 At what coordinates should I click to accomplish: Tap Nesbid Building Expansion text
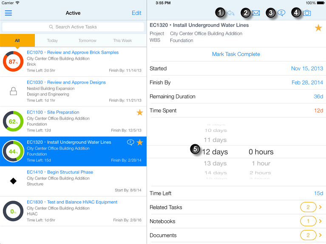(51, 88)
